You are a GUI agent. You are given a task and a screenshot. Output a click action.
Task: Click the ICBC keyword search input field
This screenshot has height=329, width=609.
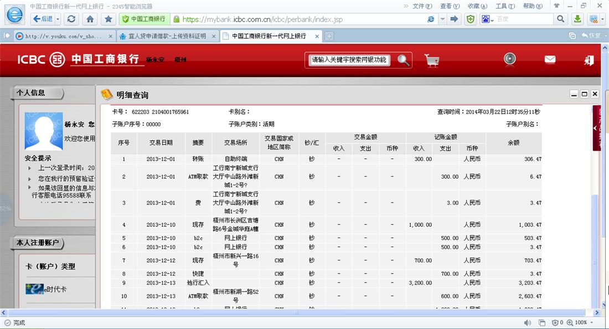(x=349, y=60)
